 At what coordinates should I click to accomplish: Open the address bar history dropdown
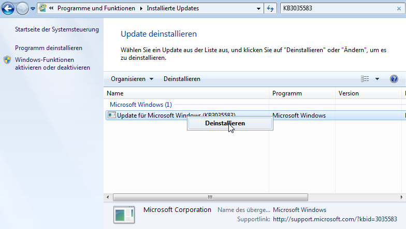coord(258,8)
